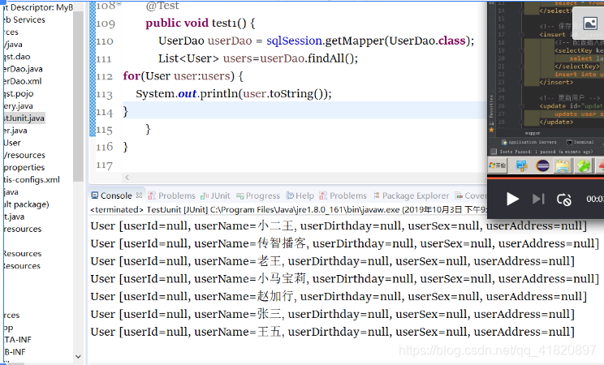Click the project tree scroll down arrow
The height and width of the screenshot is (365, 604).
pos(78,357)
